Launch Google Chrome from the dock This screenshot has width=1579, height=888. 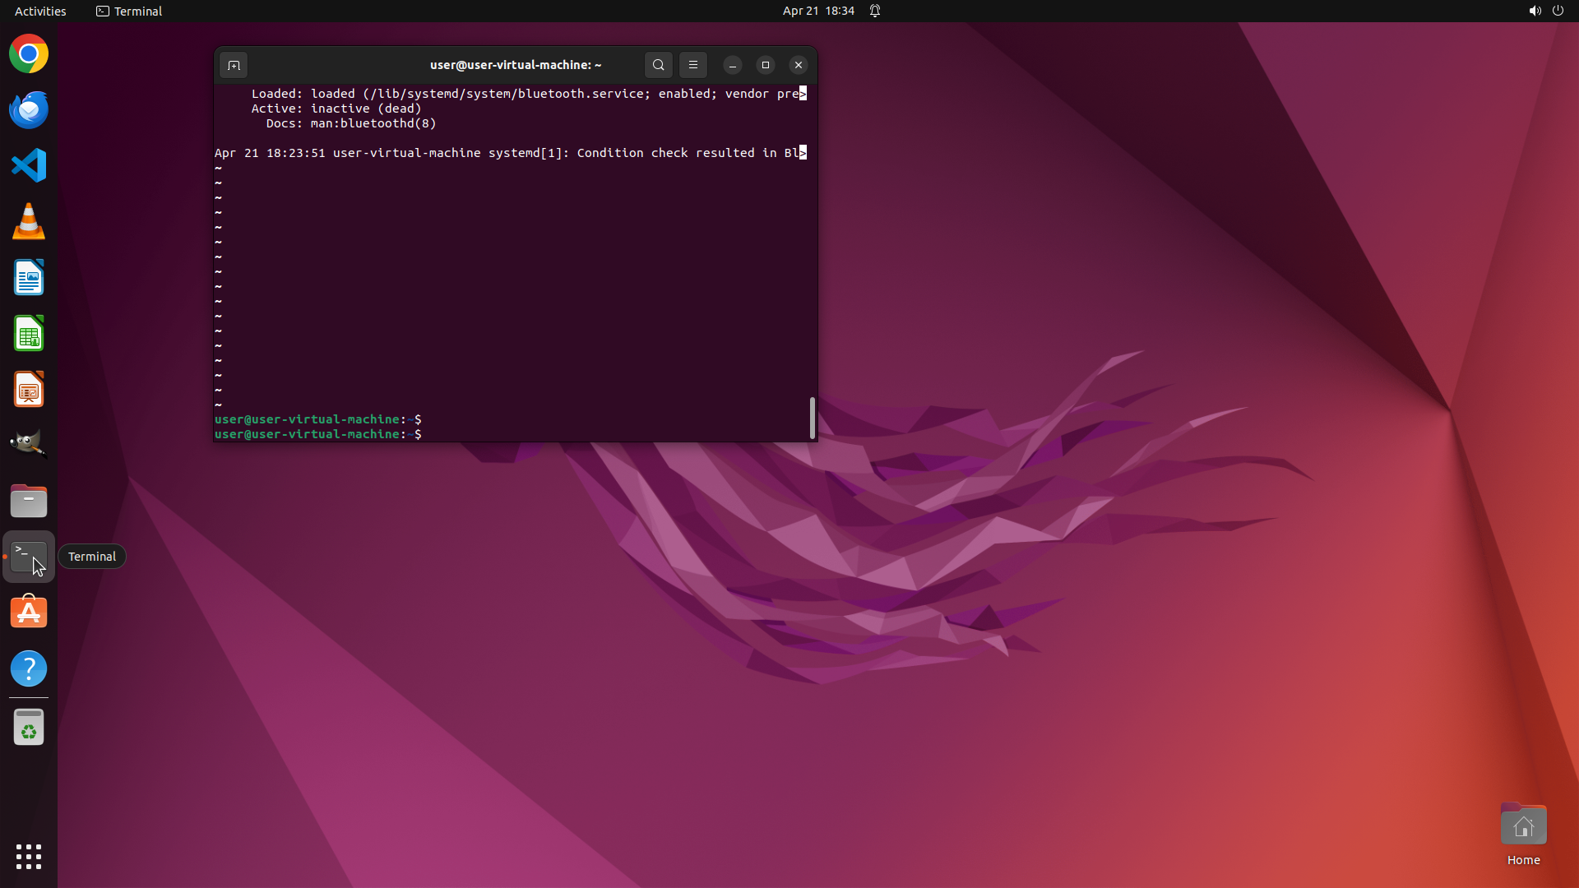29,54
